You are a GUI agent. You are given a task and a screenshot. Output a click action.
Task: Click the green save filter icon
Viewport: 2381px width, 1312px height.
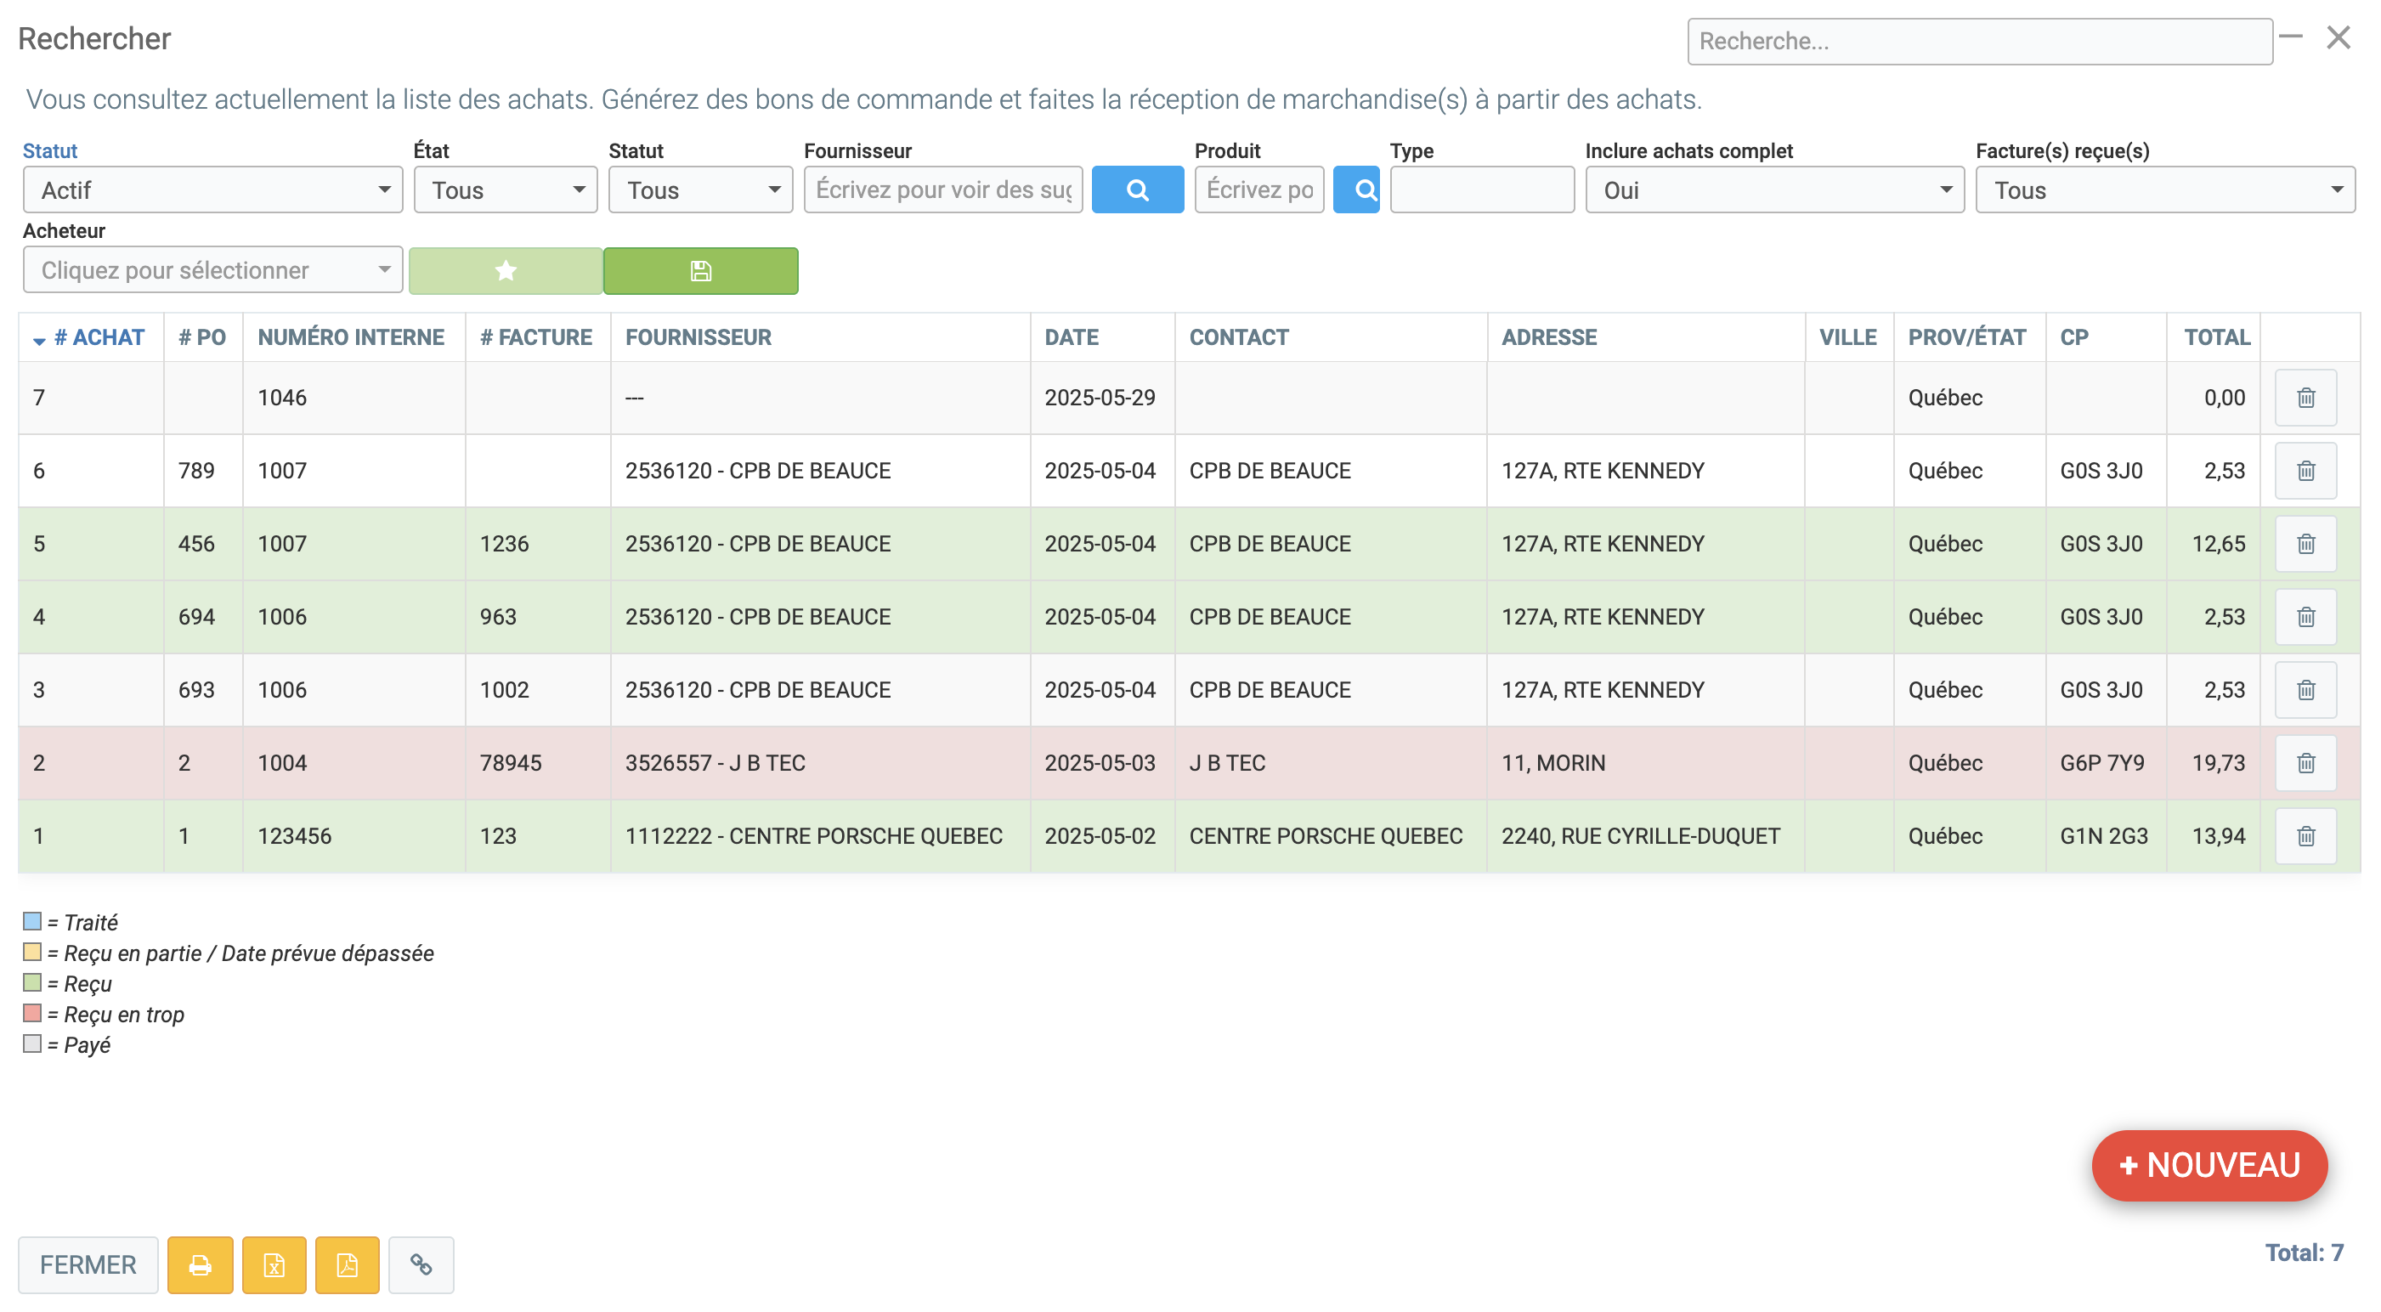tap(701, 271)
